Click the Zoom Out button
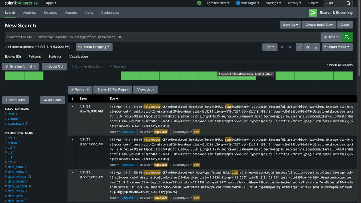This screenshot has height=203, width=361. point(54,66)
